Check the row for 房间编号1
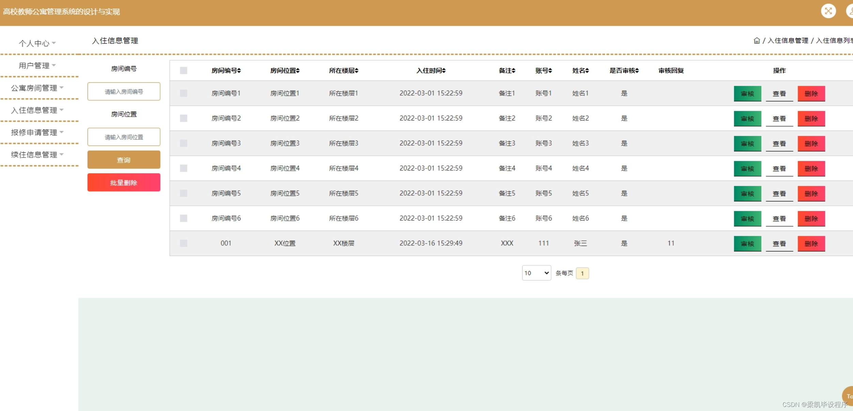Screen dimensions: 853x411 [x=184, y=93]
